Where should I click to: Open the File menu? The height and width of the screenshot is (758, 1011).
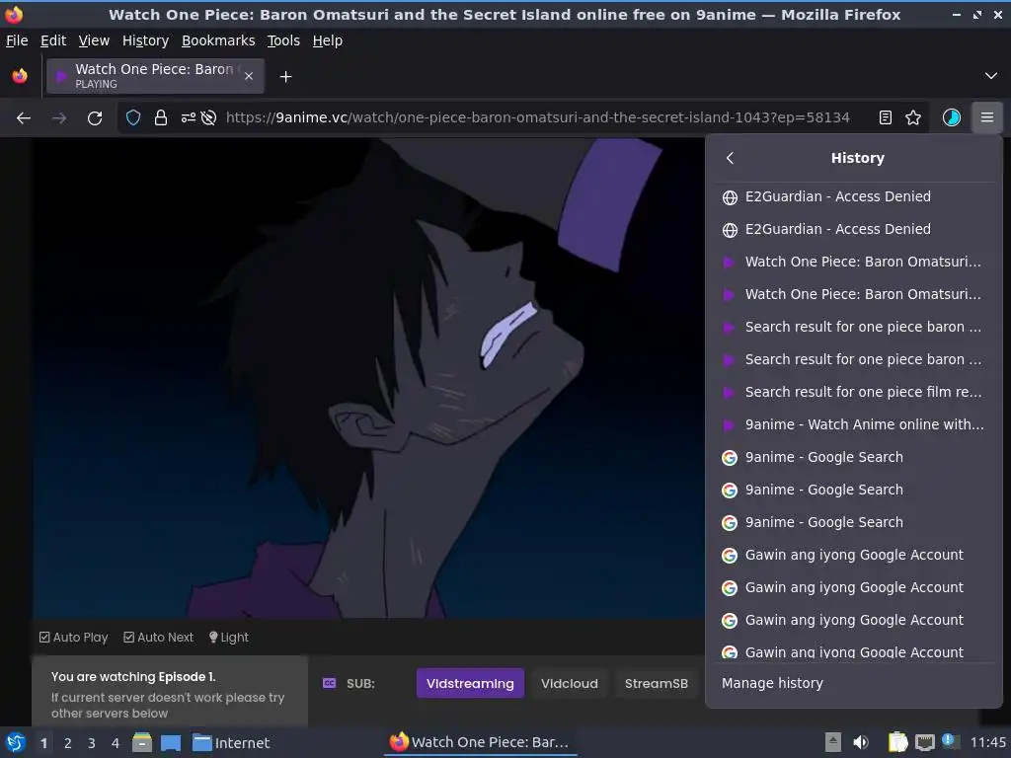tap(17, 40)
